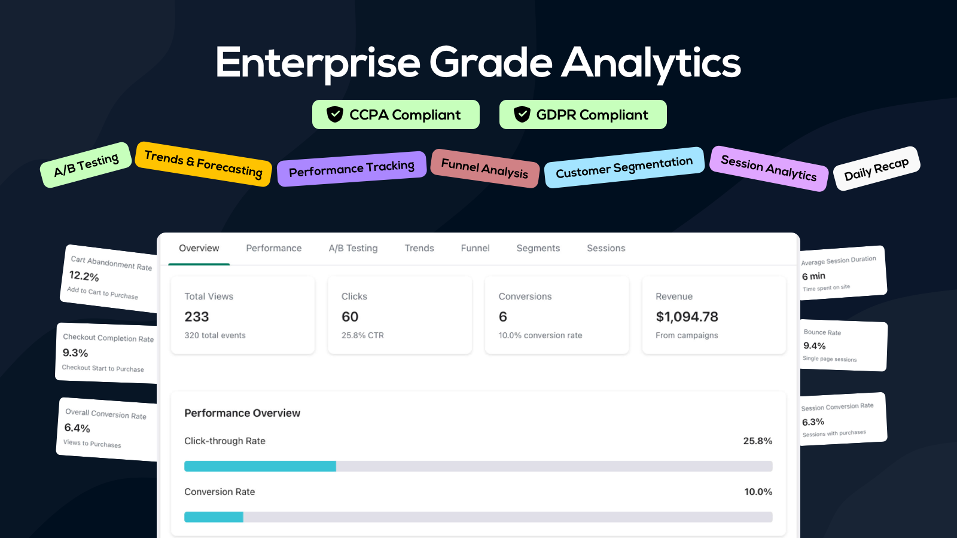Open the Segments tab
The width and height of the screenshot is (957, 538).
coord(538,248)
